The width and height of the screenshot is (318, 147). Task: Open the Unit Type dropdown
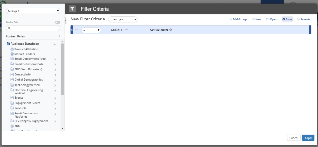[123, 20]
